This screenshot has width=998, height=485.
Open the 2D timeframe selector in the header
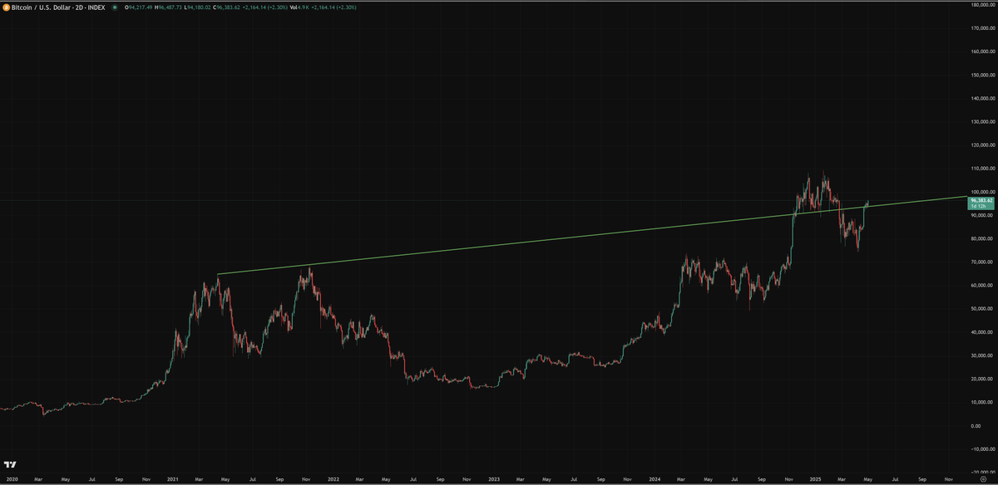click(80, 8)
